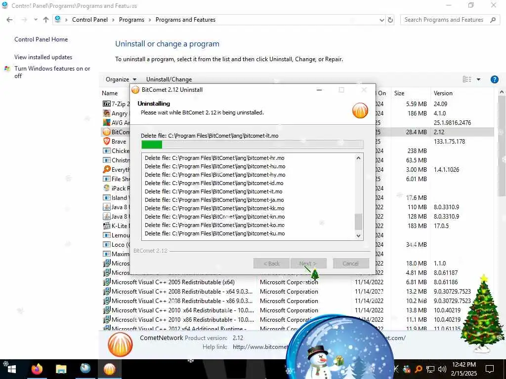Click the Brave browser icon in list
The width and height of the screenshot is (506, 379).
point(107,141)
